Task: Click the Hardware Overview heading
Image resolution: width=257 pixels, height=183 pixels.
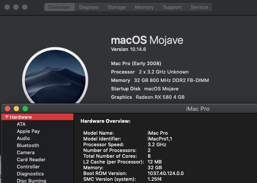Action: coord(106,121)
